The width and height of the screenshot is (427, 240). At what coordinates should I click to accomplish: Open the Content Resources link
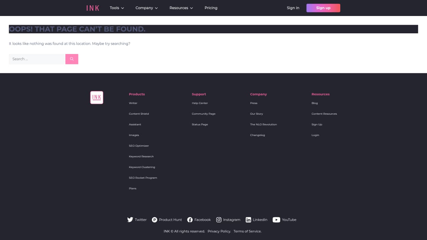[324, 114]
